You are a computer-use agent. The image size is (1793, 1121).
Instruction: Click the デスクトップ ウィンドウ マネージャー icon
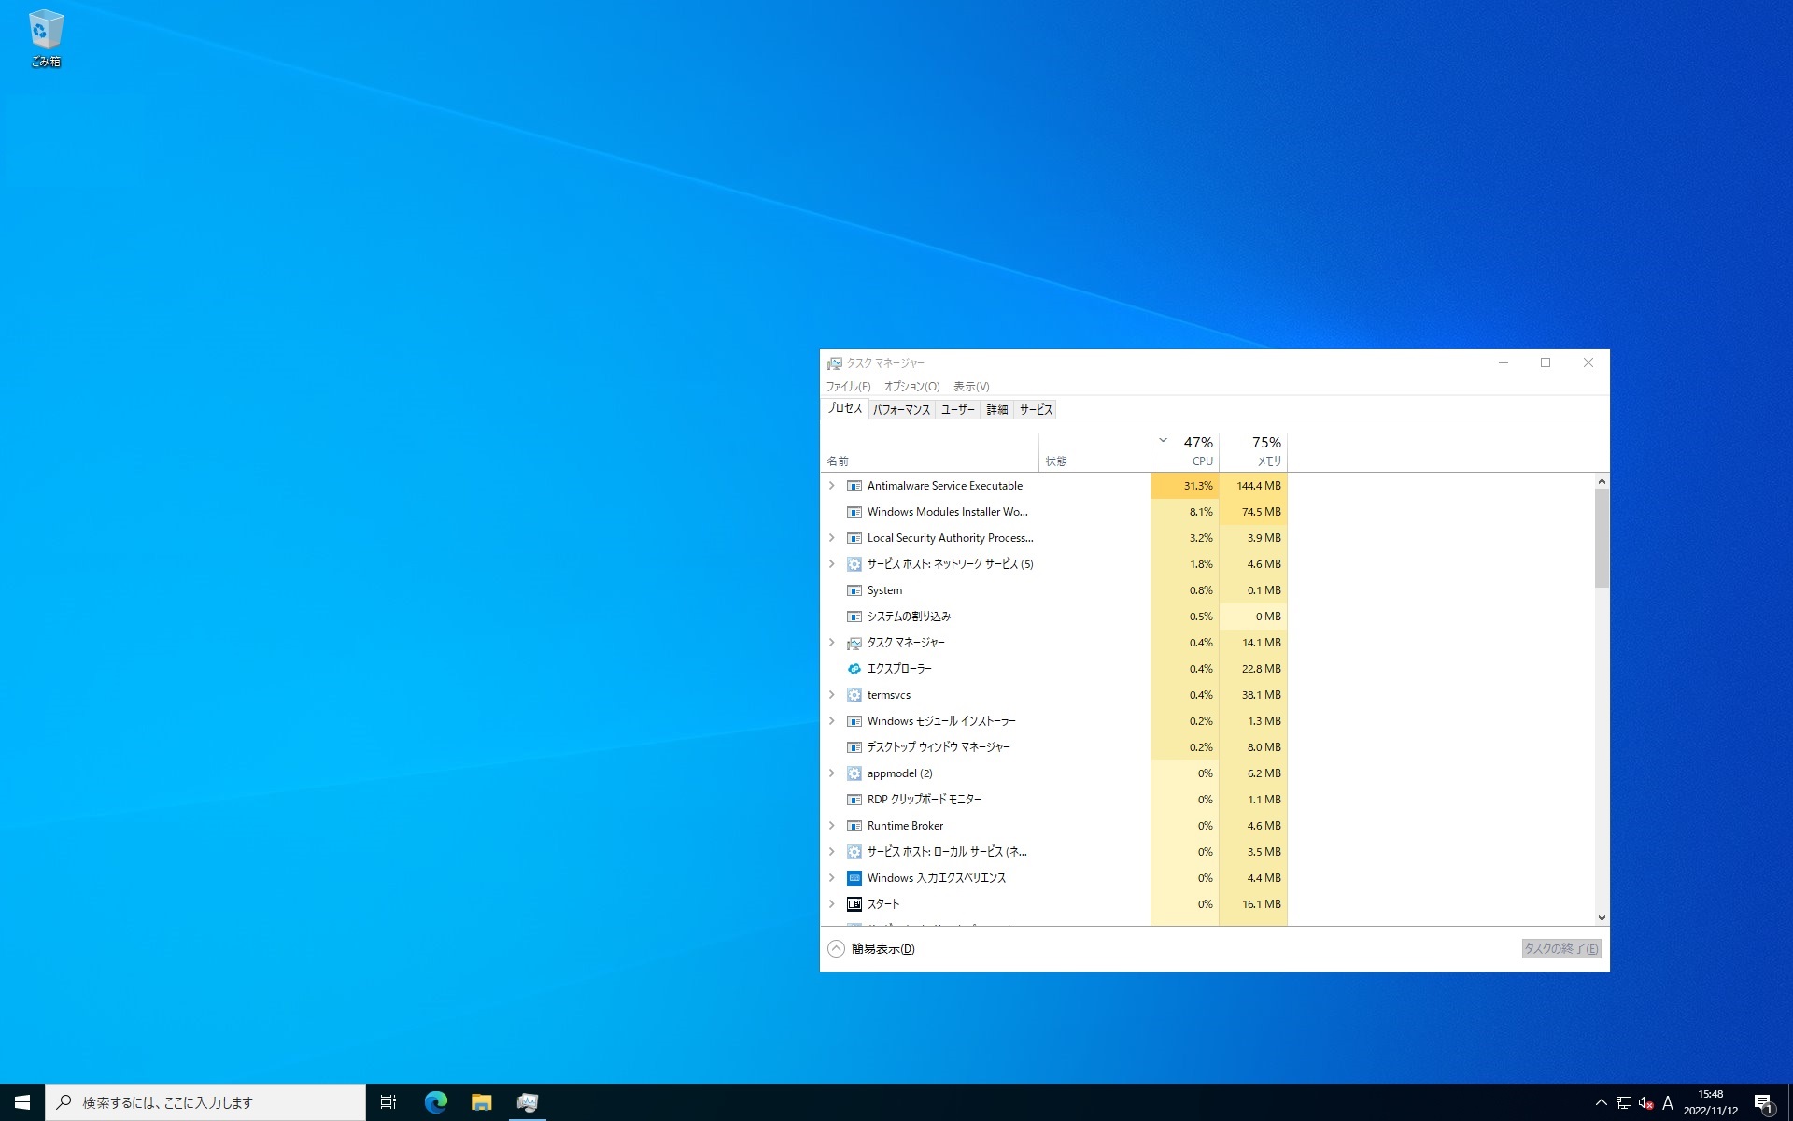click(x=854, y=747)
